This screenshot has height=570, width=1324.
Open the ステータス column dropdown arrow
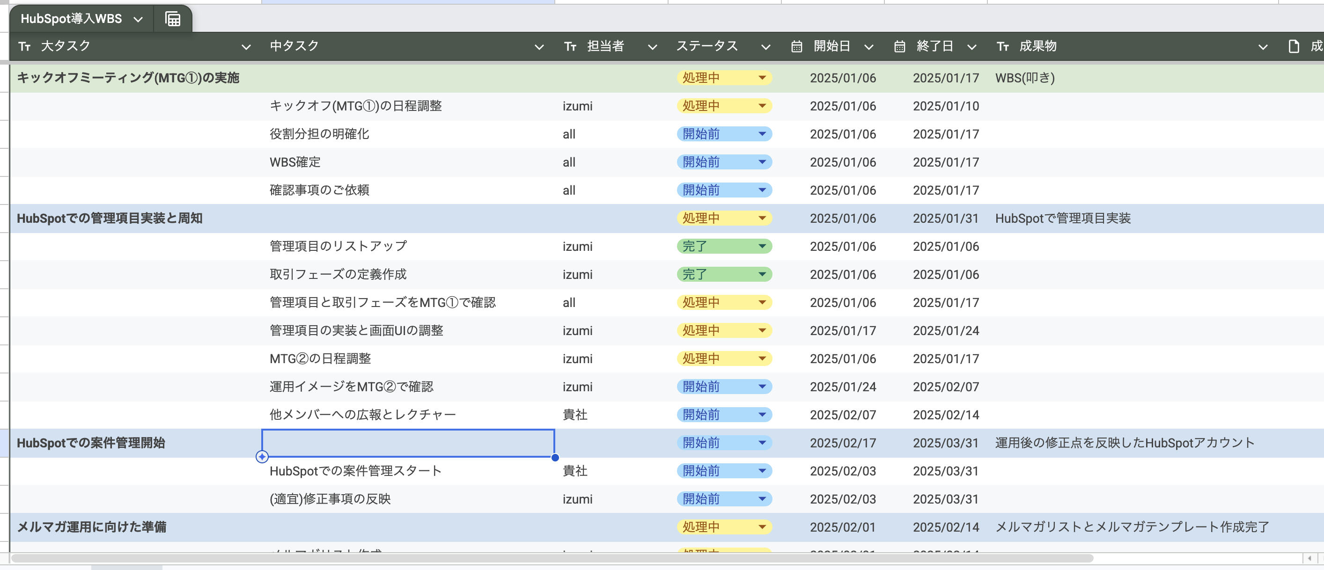(x=766, y=47)
